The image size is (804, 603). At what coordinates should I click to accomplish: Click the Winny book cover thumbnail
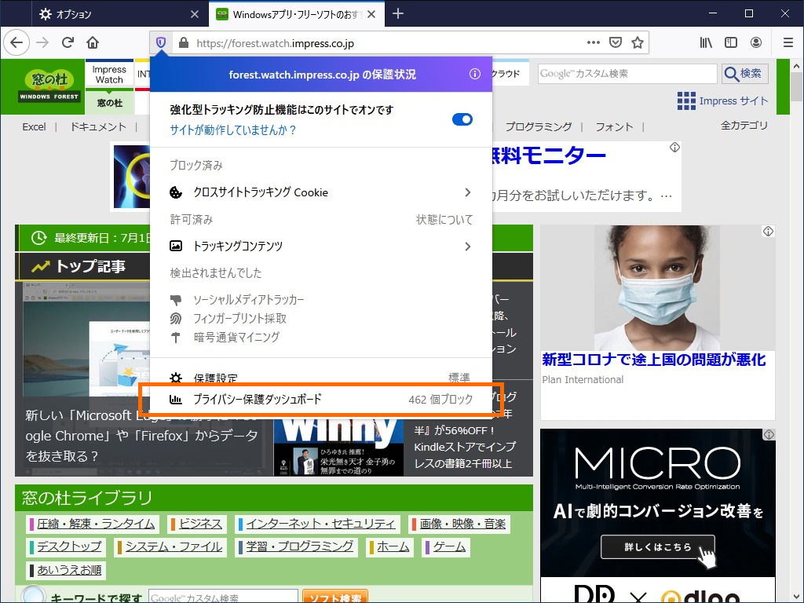tap(338, 447)
